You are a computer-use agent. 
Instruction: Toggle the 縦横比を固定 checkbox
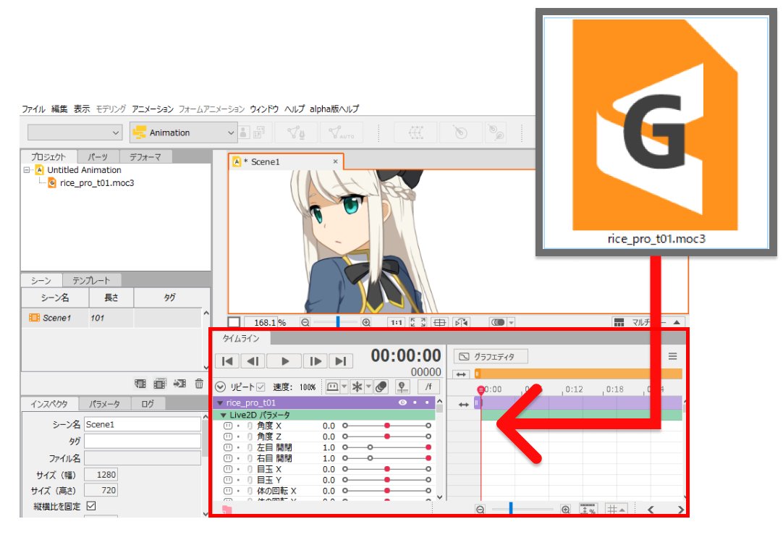(x=91, y=505)
